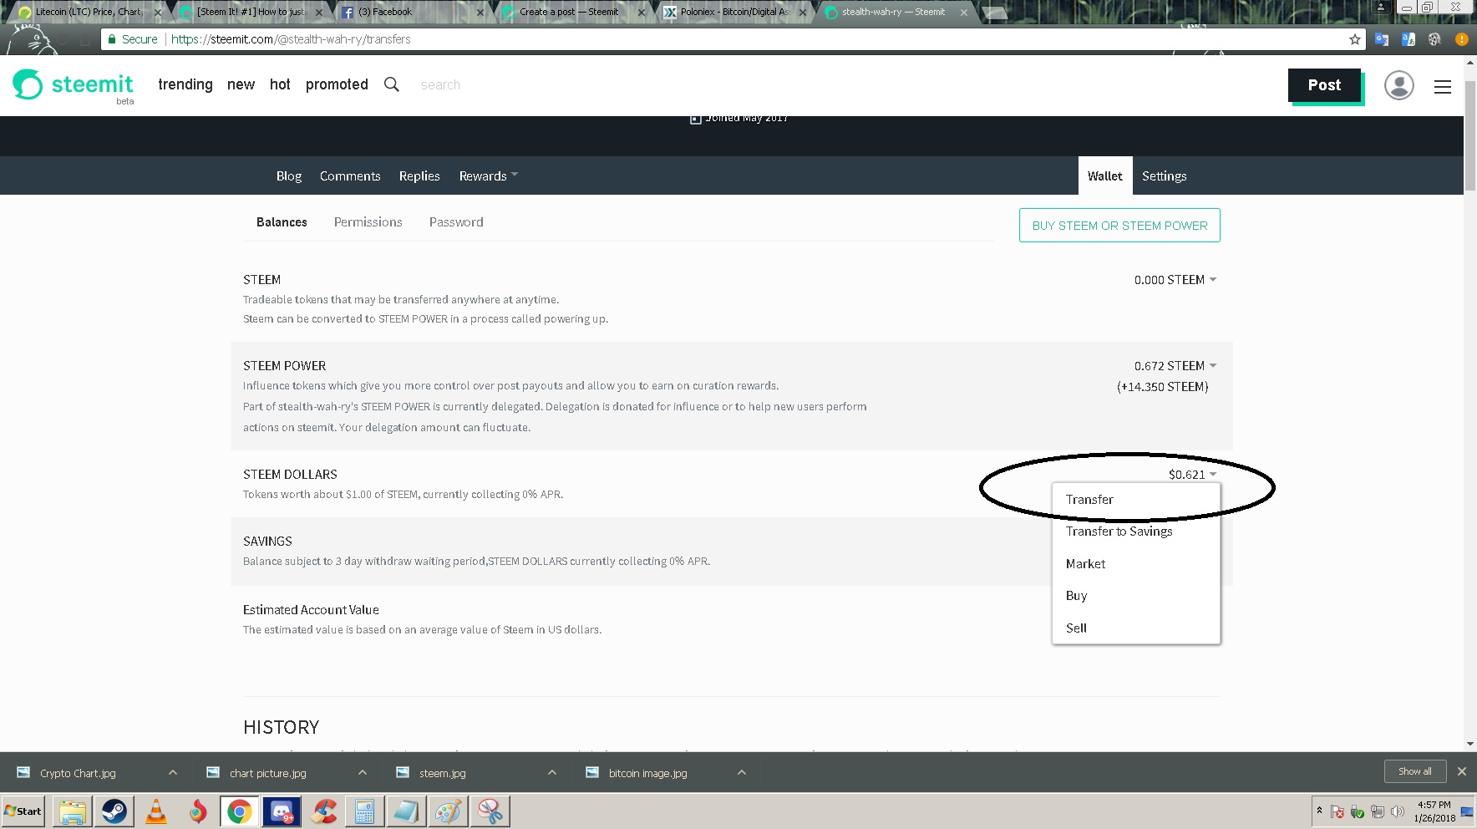Open options arrow for bitcoin image.jpg download

[x=742, y=772]
